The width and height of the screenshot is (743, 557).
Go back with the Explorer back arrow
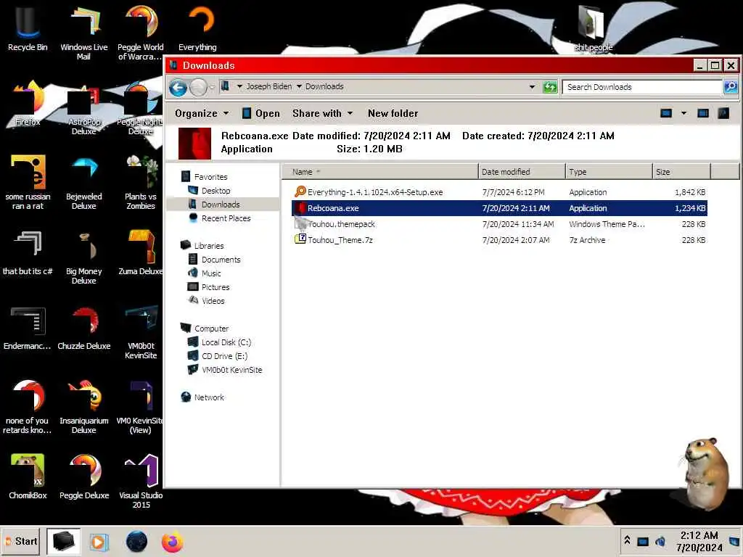click(x=178, y=87)
